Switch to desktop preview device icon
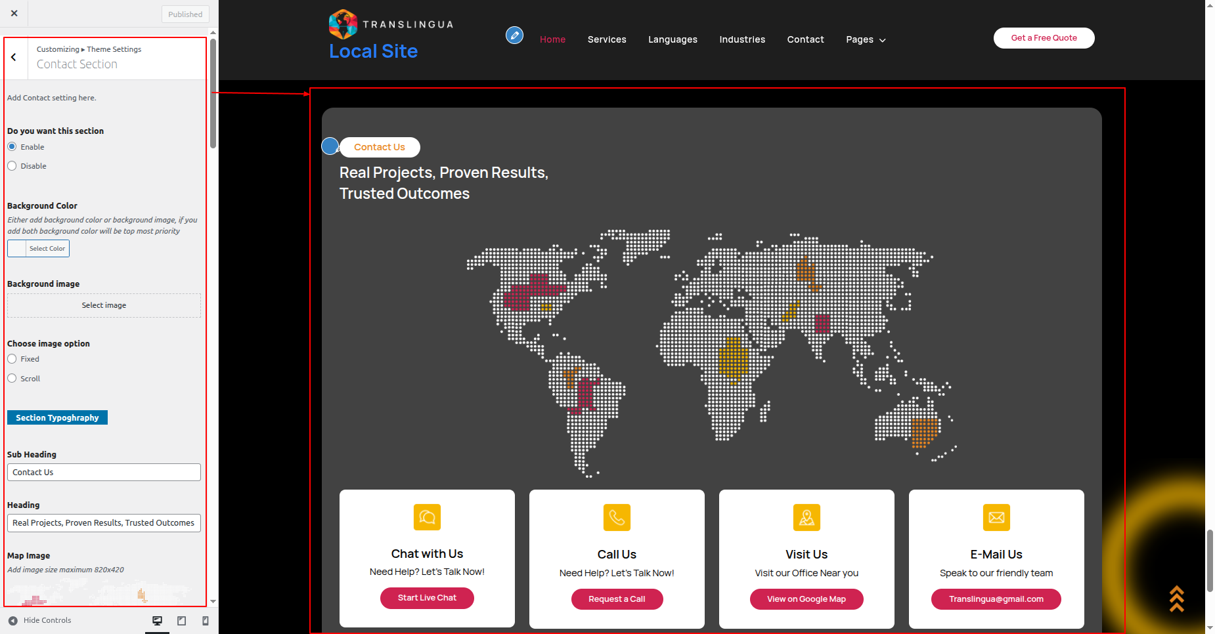 click(x=158, y=621)
